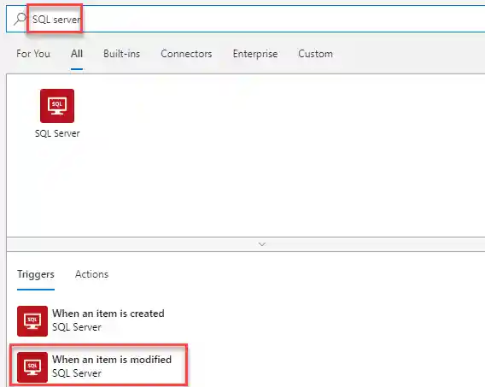Click the search magnifier icon
Screen dimensions: 485x387
point(20,19)
